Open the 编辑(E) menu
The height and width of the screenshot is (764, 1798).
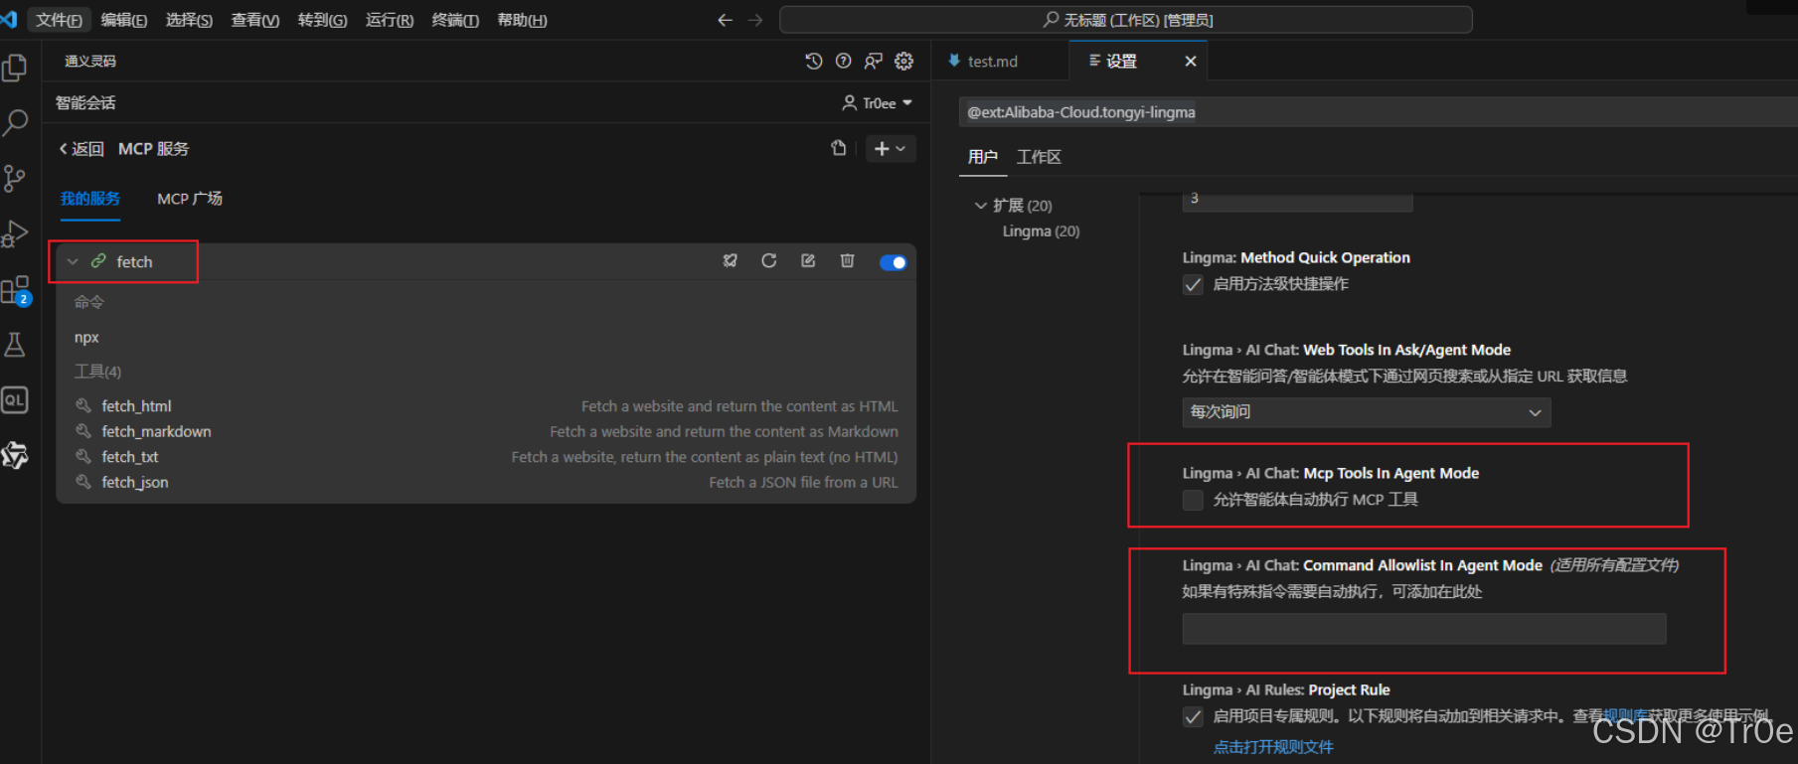124,20
